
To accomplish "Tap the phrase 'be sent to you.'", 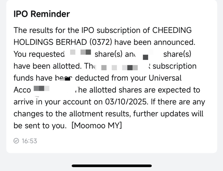I will (x=40, y=126).
